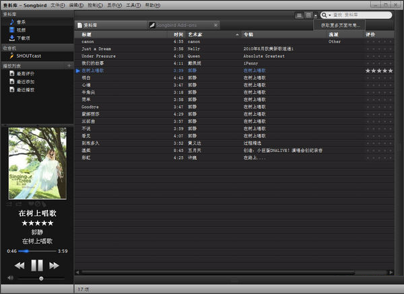Switch to filter pane view icon
The height and width of the screenshot is (294, 404).
pyautogui.click(x=308, y=15)
